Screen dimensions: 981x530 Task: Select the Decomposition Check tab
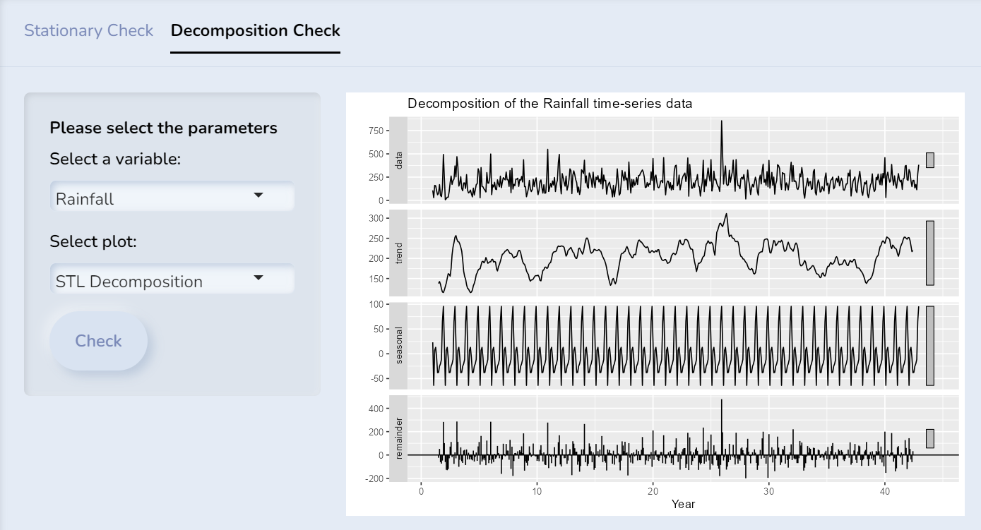(255, 31)
